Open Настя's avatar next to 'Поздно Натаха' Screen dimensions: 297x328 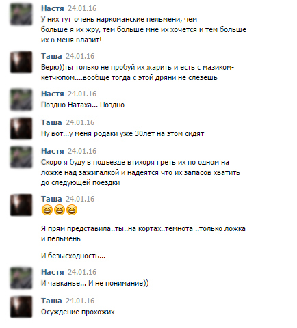point(21,100)
